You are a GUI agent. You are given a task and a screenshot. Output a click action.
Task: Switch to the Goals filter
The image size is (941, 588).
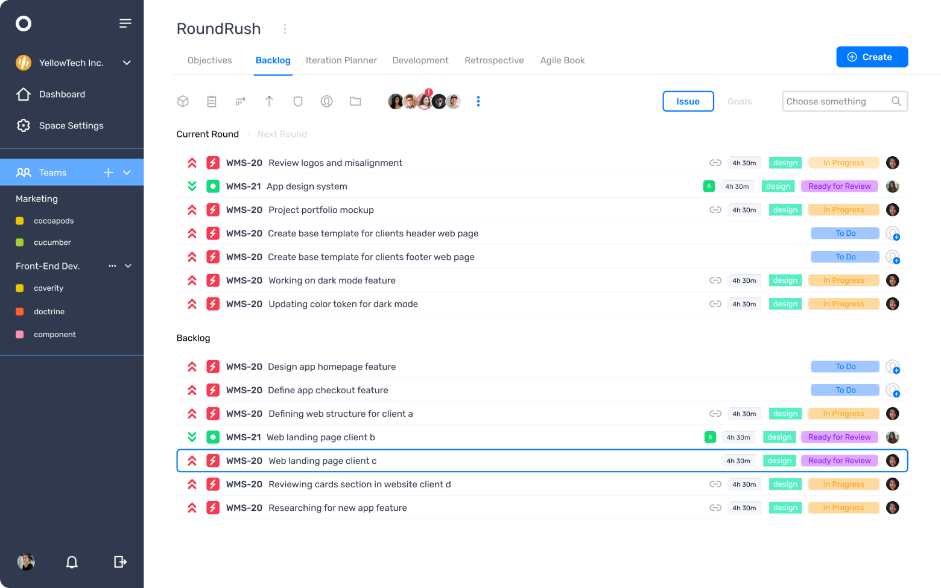(x=740, y=101)
